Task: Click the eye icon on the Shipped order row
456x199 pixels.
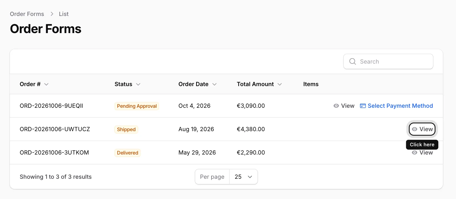Action: [415, 129]
